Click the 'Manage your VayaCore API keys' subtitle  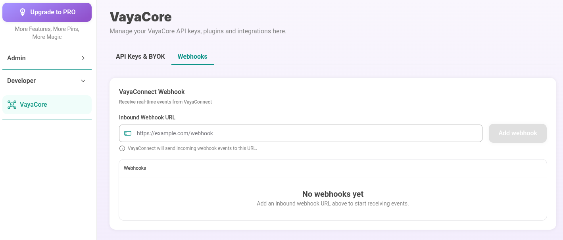pos(198,31)
